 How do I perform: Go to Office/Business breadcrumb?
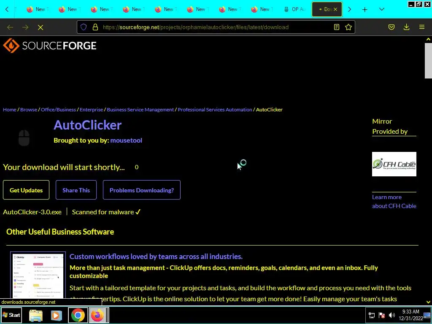tap(58, 110)
